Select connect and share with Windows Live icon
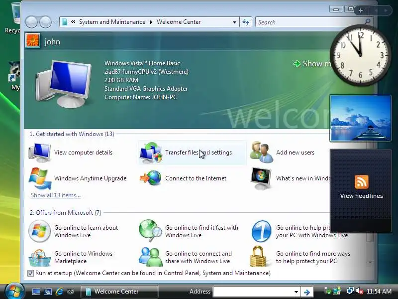This screenshot has width=398, height=299. point(151,257)
